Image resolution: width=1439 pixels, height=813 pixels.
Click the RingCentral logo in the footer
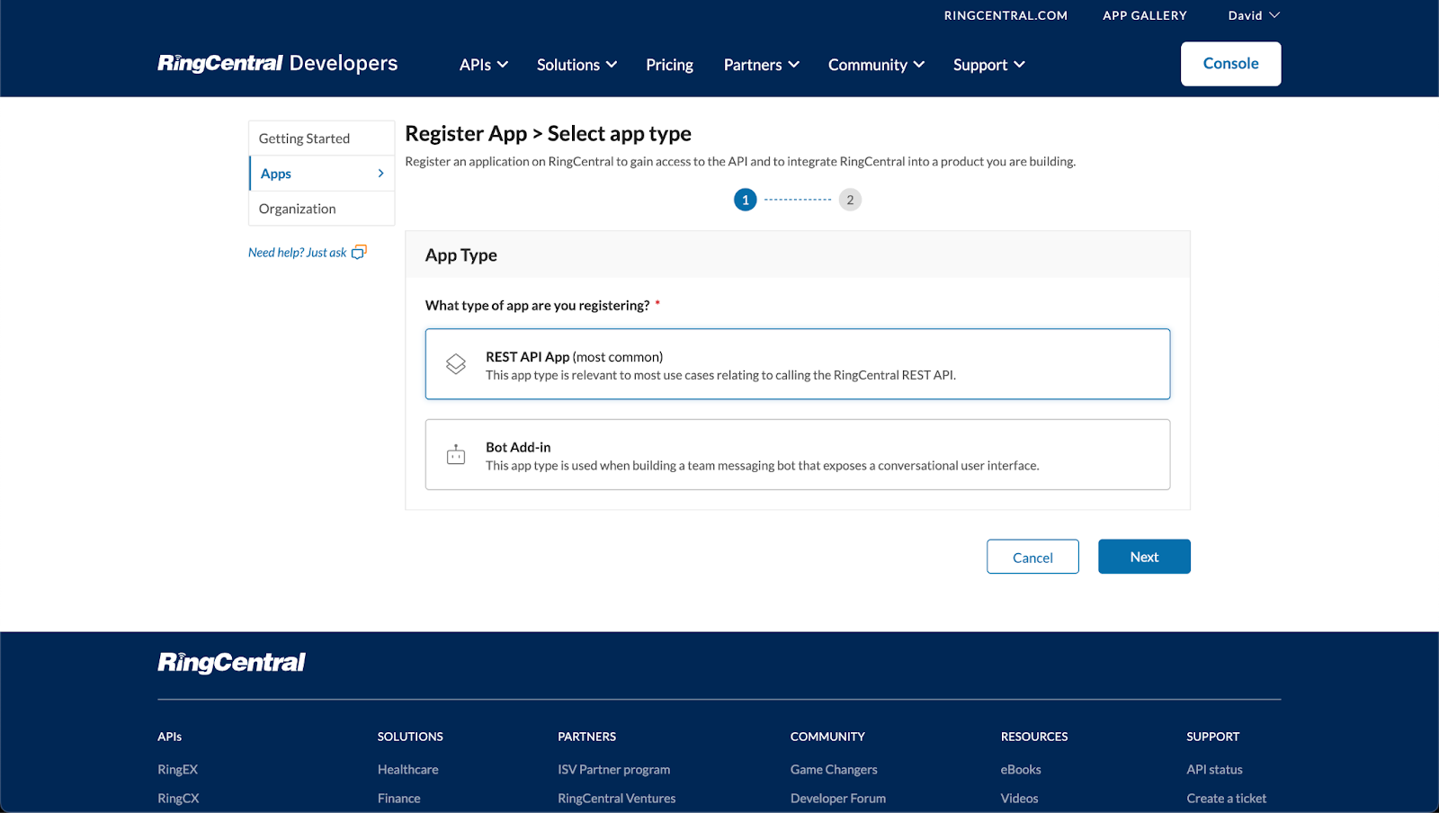pos(231,662)
